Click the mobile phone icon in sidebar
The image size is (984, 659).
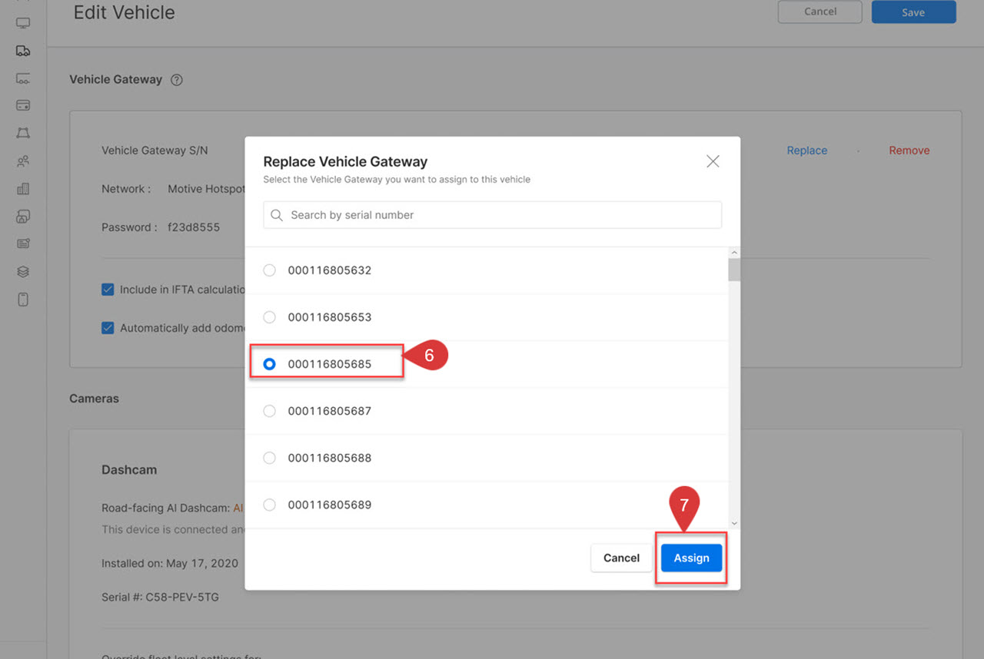pos(23,300)
